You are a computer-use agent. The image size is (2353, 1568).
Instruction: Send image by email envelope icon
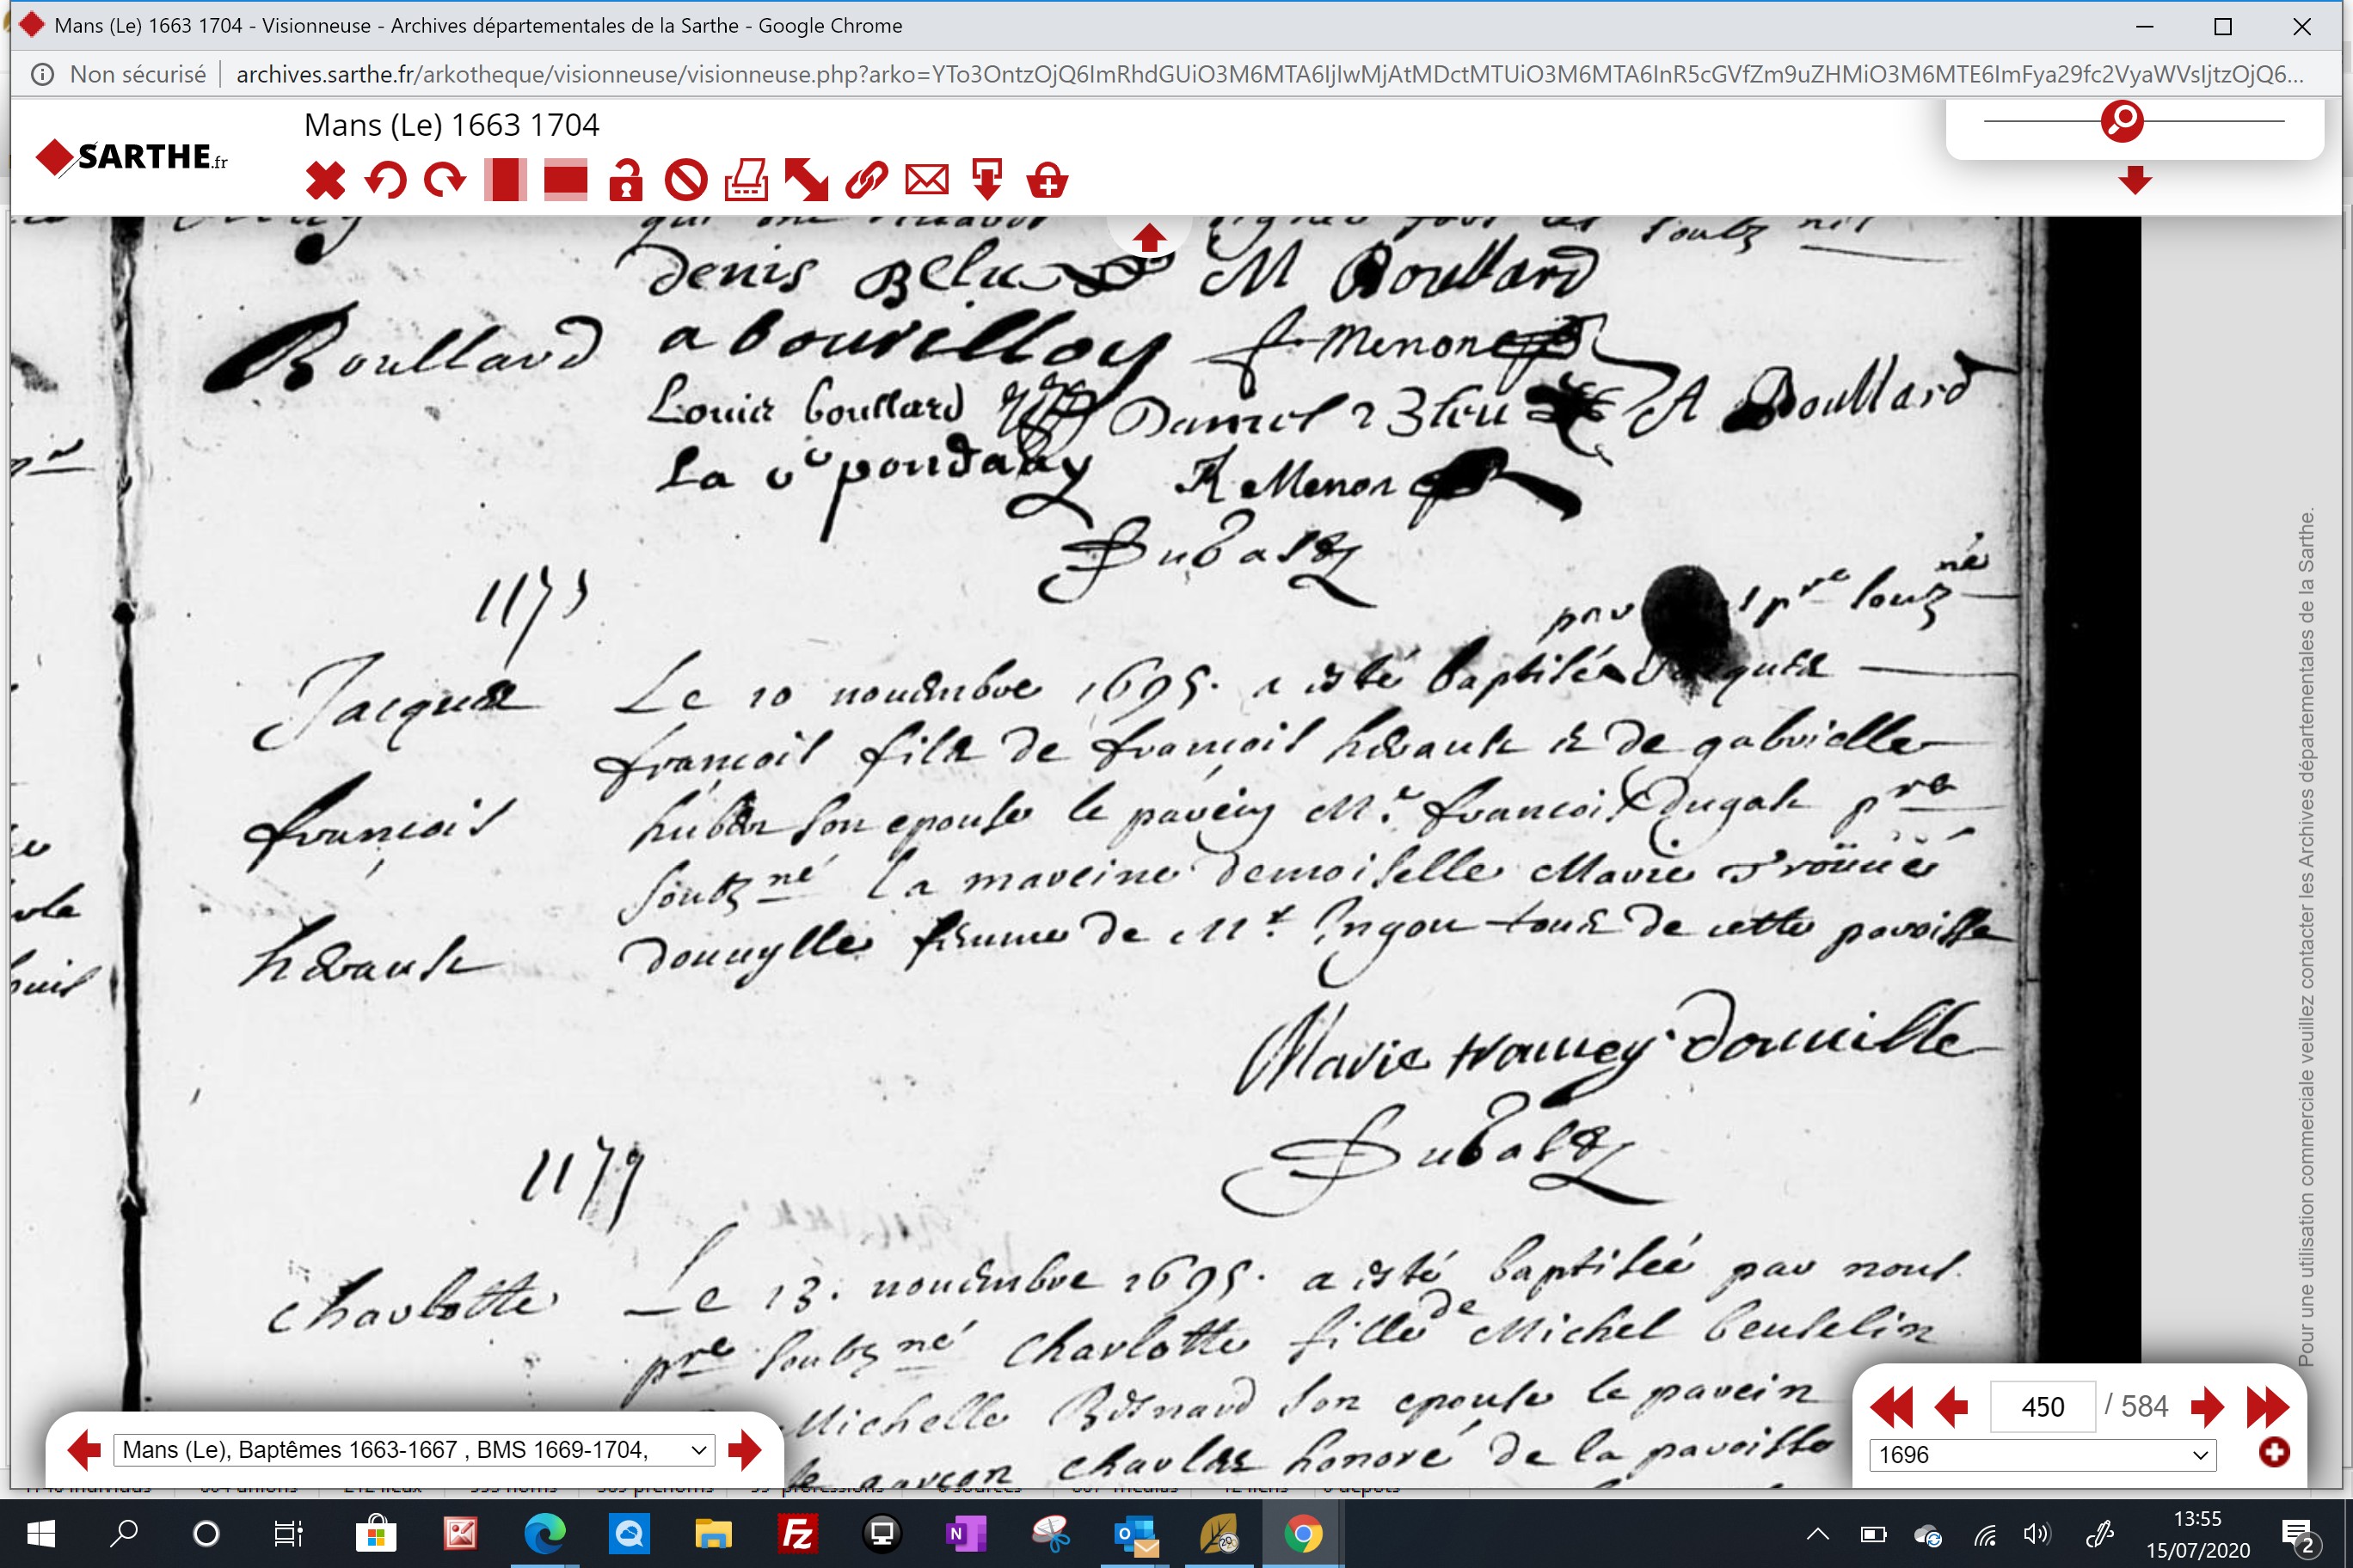tap(926, 181)
